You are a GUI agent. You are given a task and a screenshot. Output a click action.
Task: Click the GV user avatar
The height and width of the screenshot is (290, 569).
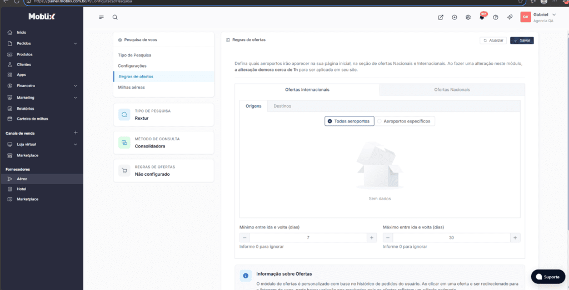(526, 17)
